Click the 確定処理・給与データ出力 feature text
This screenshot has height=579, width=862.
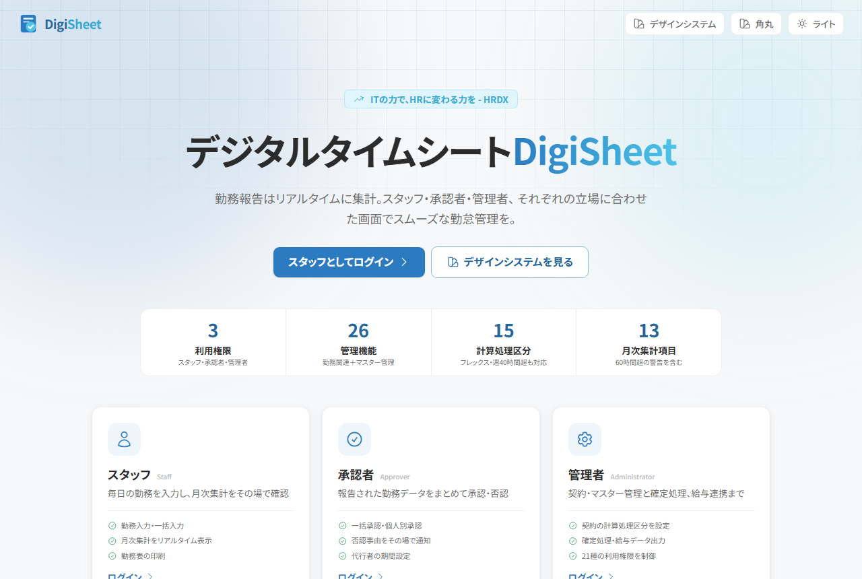pos(624,541)
